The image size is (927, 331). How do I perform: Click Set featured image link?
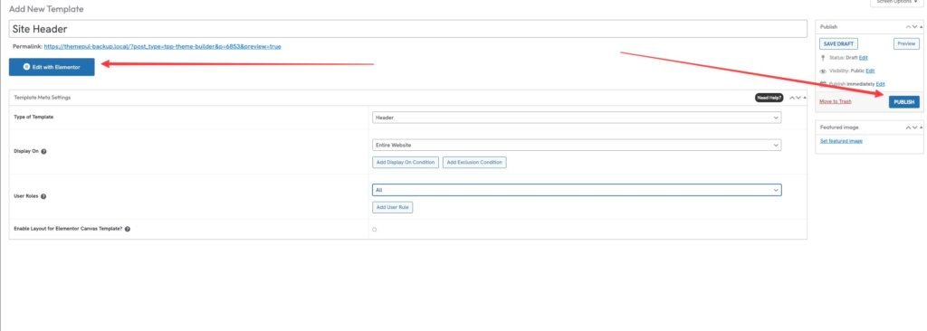click(x=841, y=141)
